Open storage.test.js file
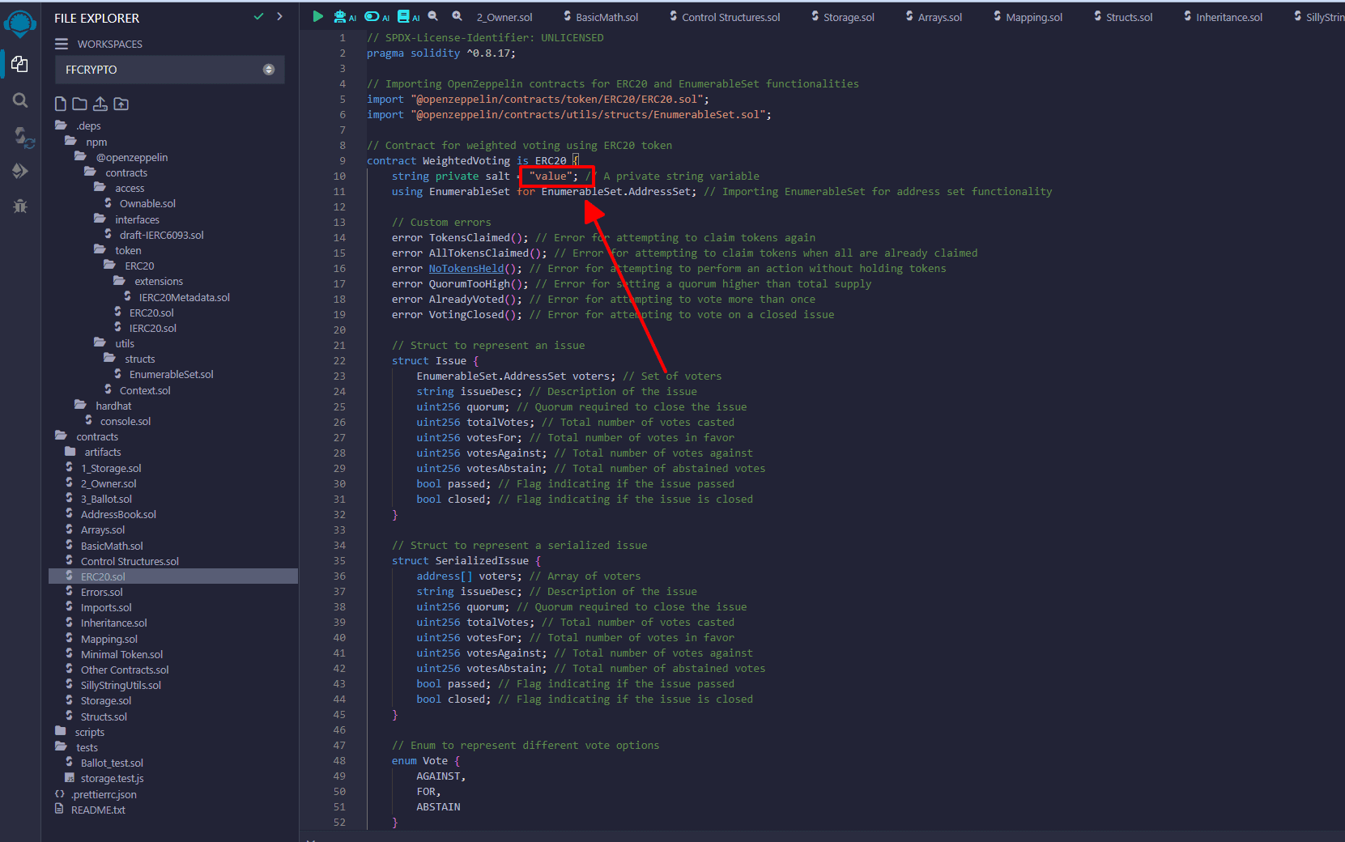This screenshot has width=1345, height=842. (112, 778)
